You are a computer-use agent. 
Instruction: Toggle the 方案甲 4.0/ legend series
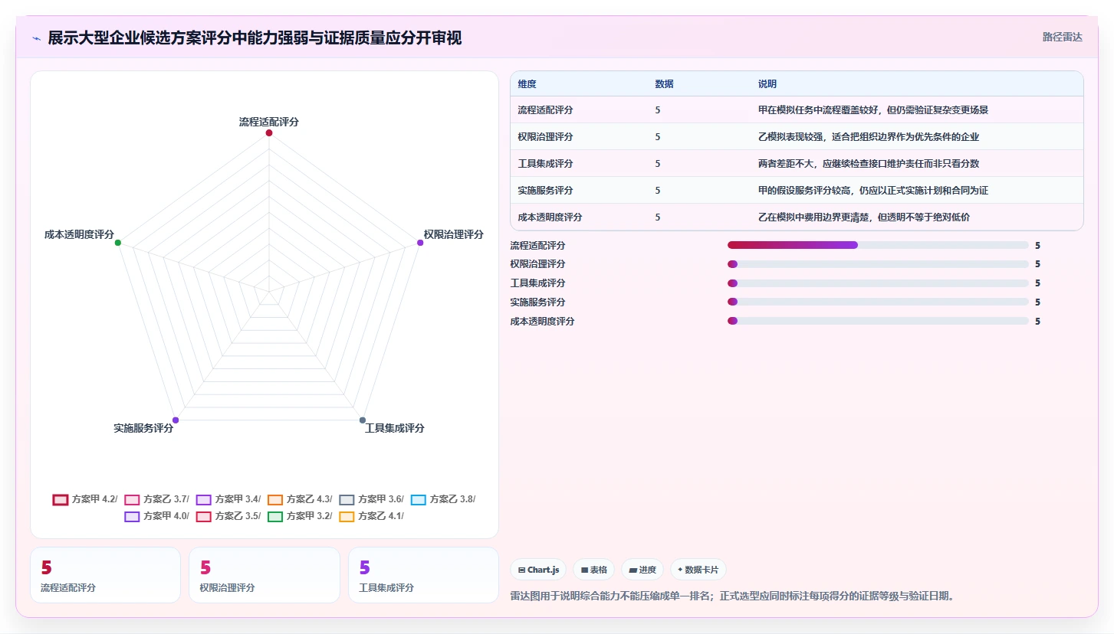click(x=156, y=516)
